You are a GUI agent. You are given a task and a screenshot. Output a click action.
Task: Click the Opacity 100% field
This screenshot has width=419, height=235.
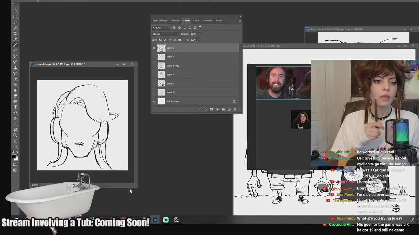193,34
